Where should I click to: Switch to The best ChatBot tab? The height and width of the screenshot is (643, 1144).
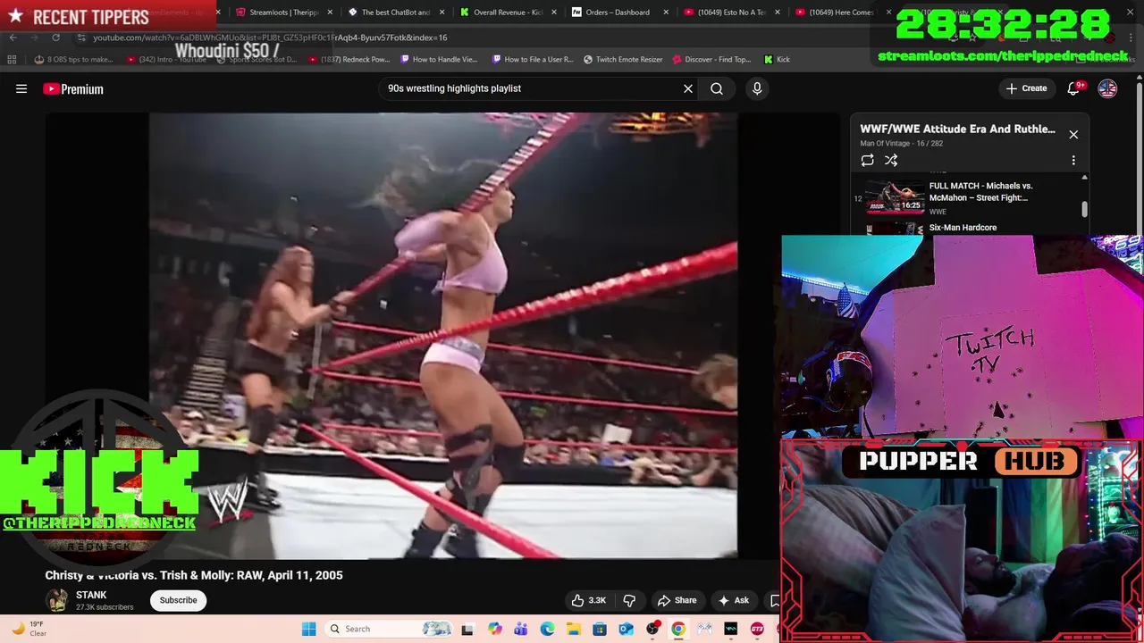point(390,13)
